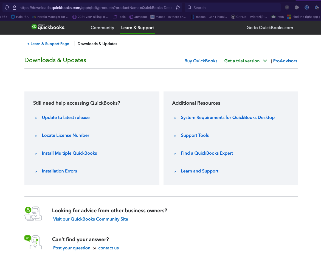
Task: Click the business owners community illustration
Action: click(33, 214)
